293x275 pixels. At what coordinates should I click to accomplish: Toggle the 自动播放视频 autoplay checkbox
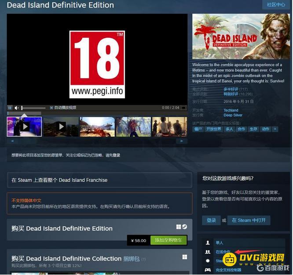(51, 108)
